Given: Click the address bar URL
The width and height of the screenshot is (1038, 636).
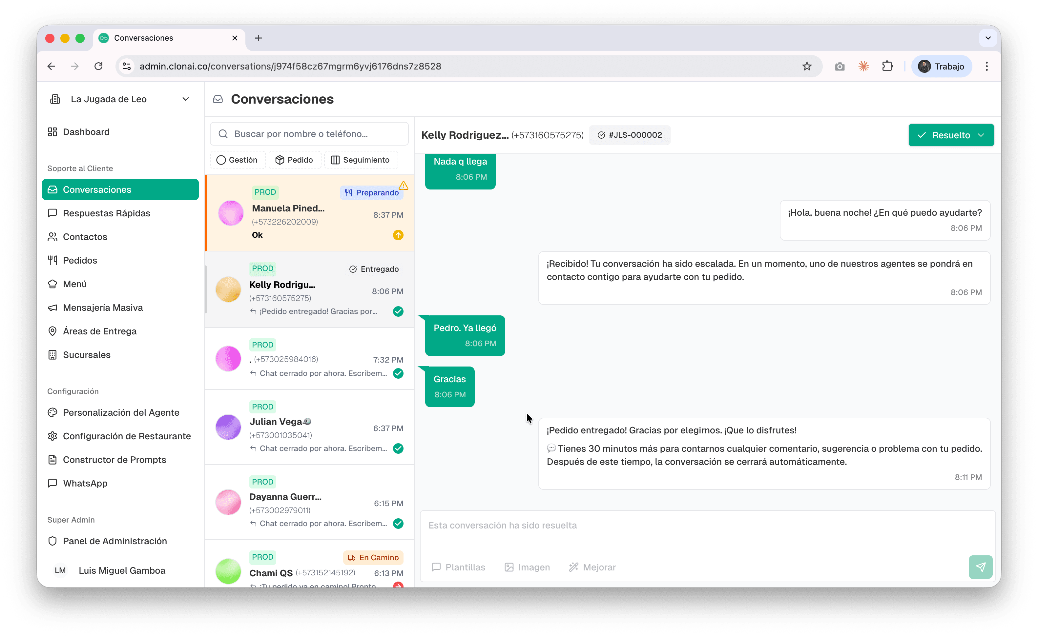Looking at the screenshot, I should coord(290,66).
